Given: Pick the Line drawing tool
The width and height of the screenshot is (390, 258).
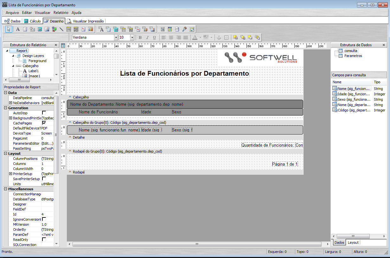Looking at the screenshot, I should point(61,29).
